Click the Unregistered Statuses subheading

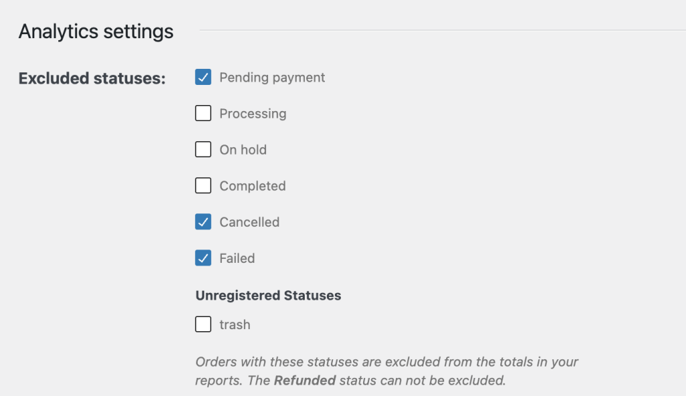(x=268, y=295)
